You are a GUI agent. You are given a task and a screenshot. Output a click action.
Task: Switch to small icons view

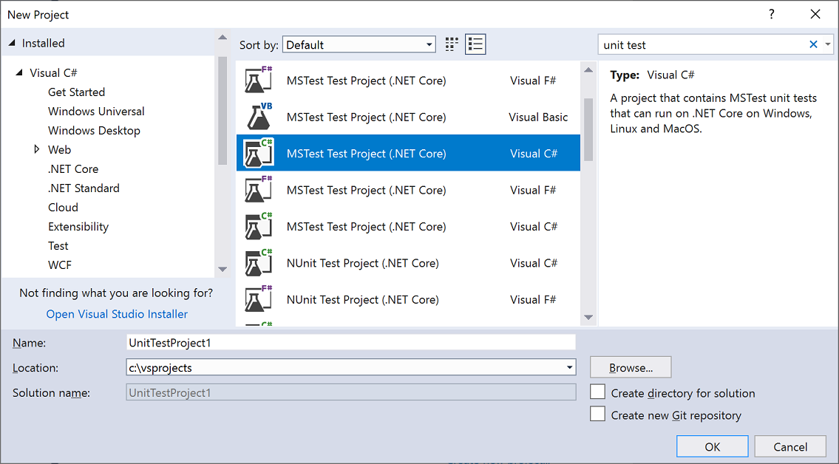(x=452, y=44)
